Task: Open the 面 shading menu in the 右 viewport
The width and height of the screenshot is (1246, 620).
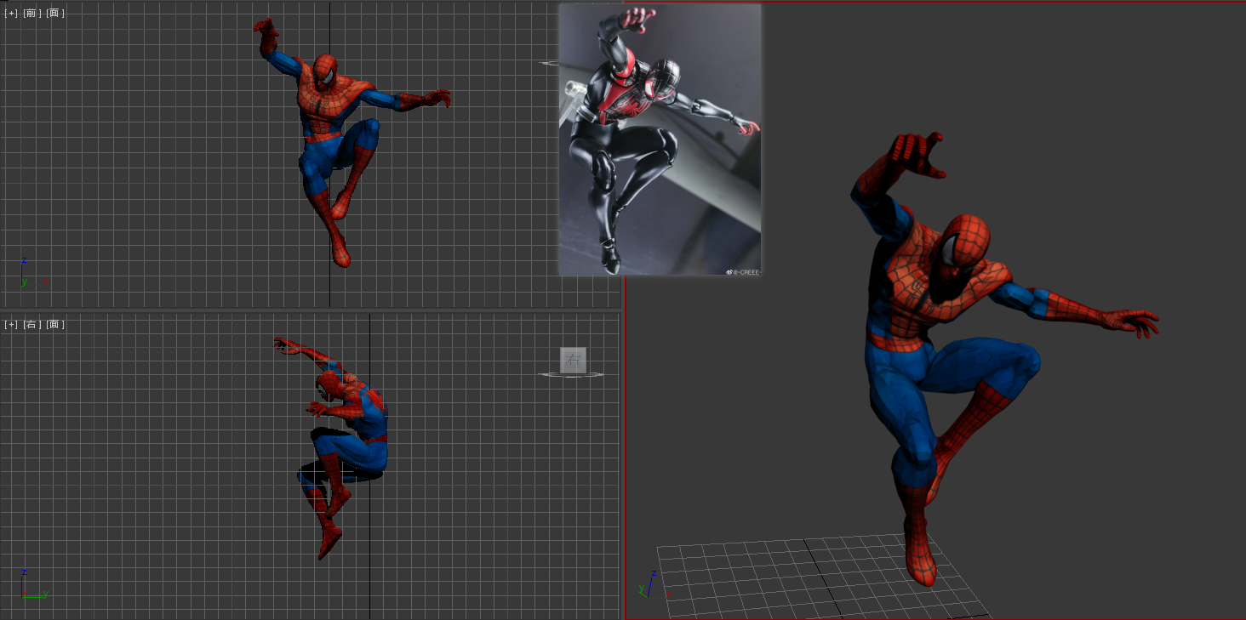Action: pyautogui.click(x=55, y=324)
